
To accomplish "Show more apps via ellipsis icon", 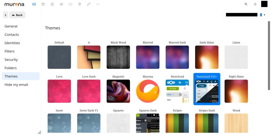I will click(98, 4).
